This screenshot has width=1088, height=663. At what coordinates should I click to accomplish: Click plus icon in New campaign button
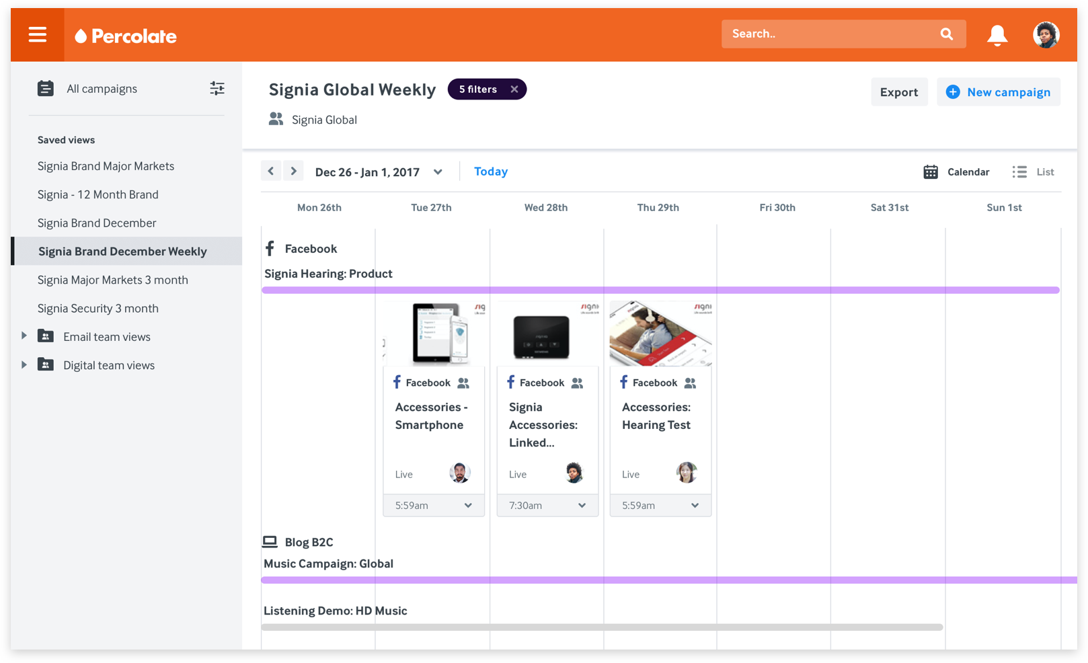coord(953,92)
